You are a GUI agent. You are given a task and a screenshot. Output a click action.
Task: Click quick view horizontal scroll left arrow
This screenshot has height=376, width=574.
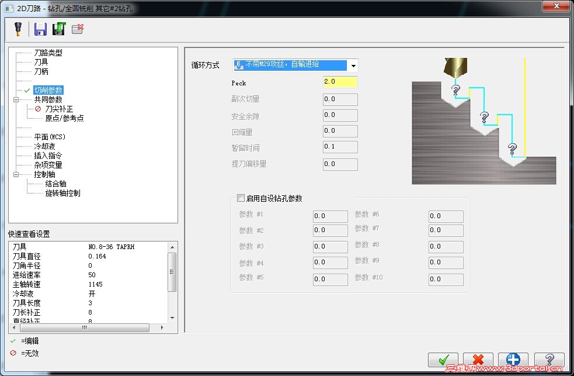pos(14,327)
